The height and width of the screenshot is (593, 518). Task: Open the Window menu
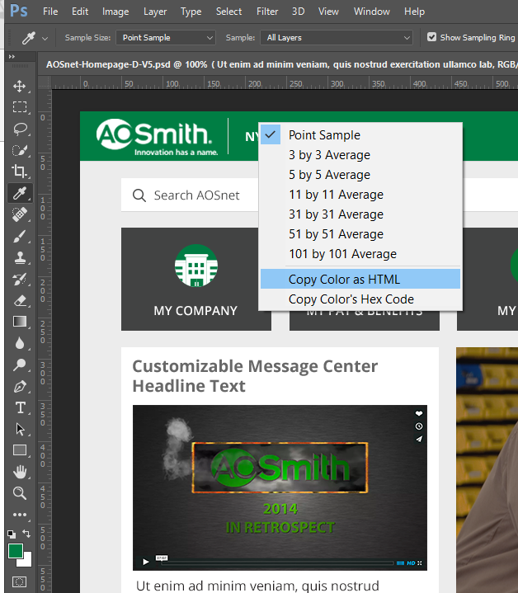pyautogui.click(x=372, y=12)
